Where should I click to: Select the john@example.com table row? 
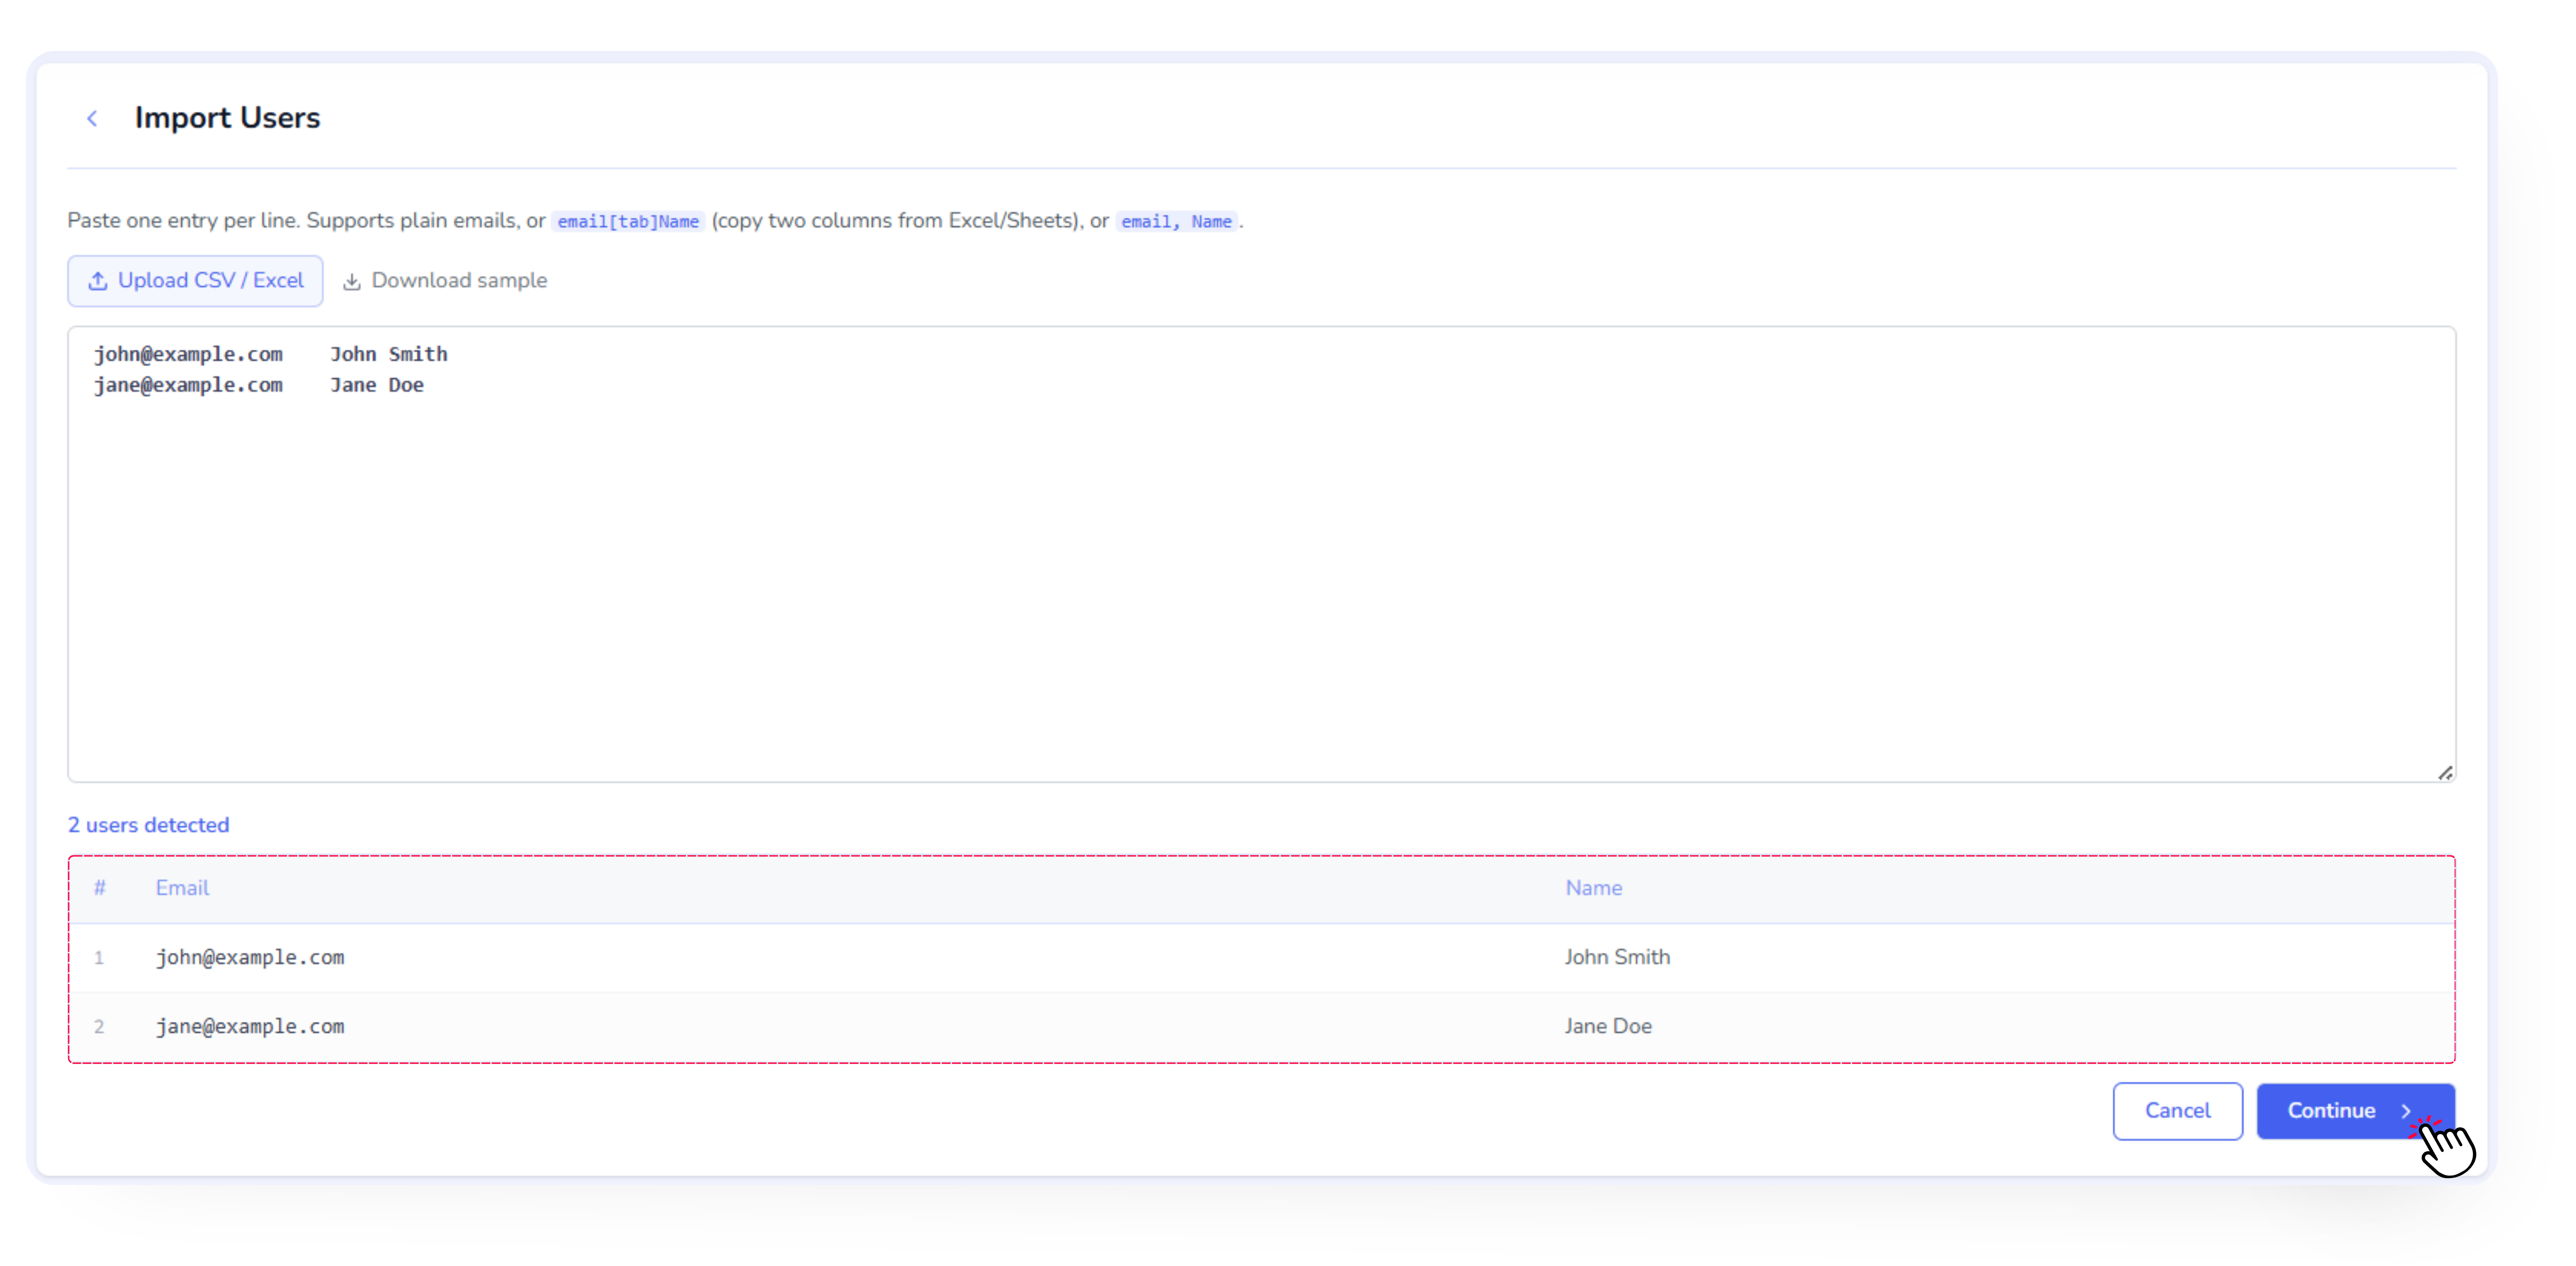tap(250, 958)
